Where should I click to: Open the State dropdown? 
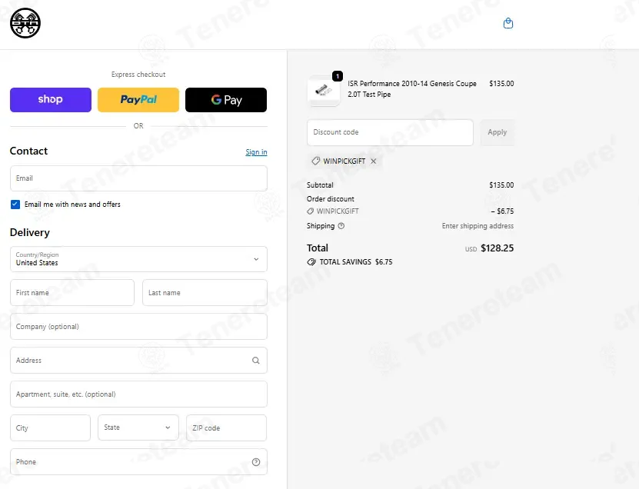point(138,427)
